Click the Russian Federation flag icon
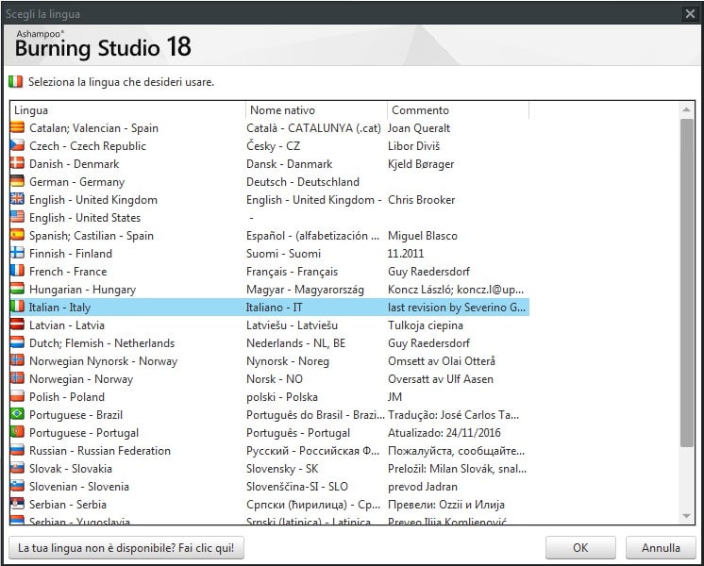The width and height of the screenshot is (704, 566). (x=18, y=451)
